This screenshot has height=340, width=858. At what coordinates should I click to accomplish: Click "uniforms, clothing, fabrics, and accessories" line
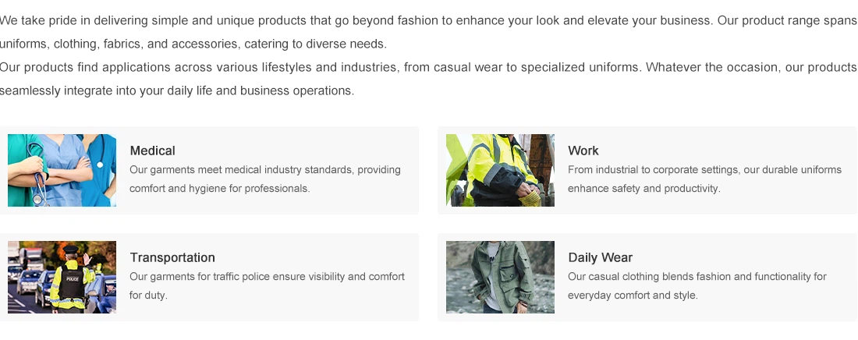click(193, 44)
